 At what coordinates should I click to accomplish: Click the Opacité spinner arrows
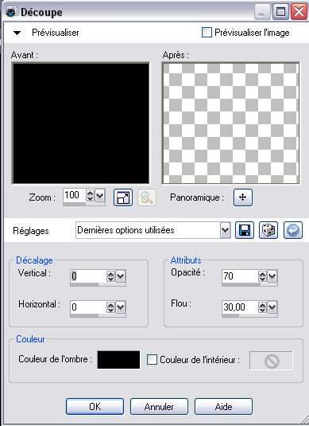click(x=262, y=276)
